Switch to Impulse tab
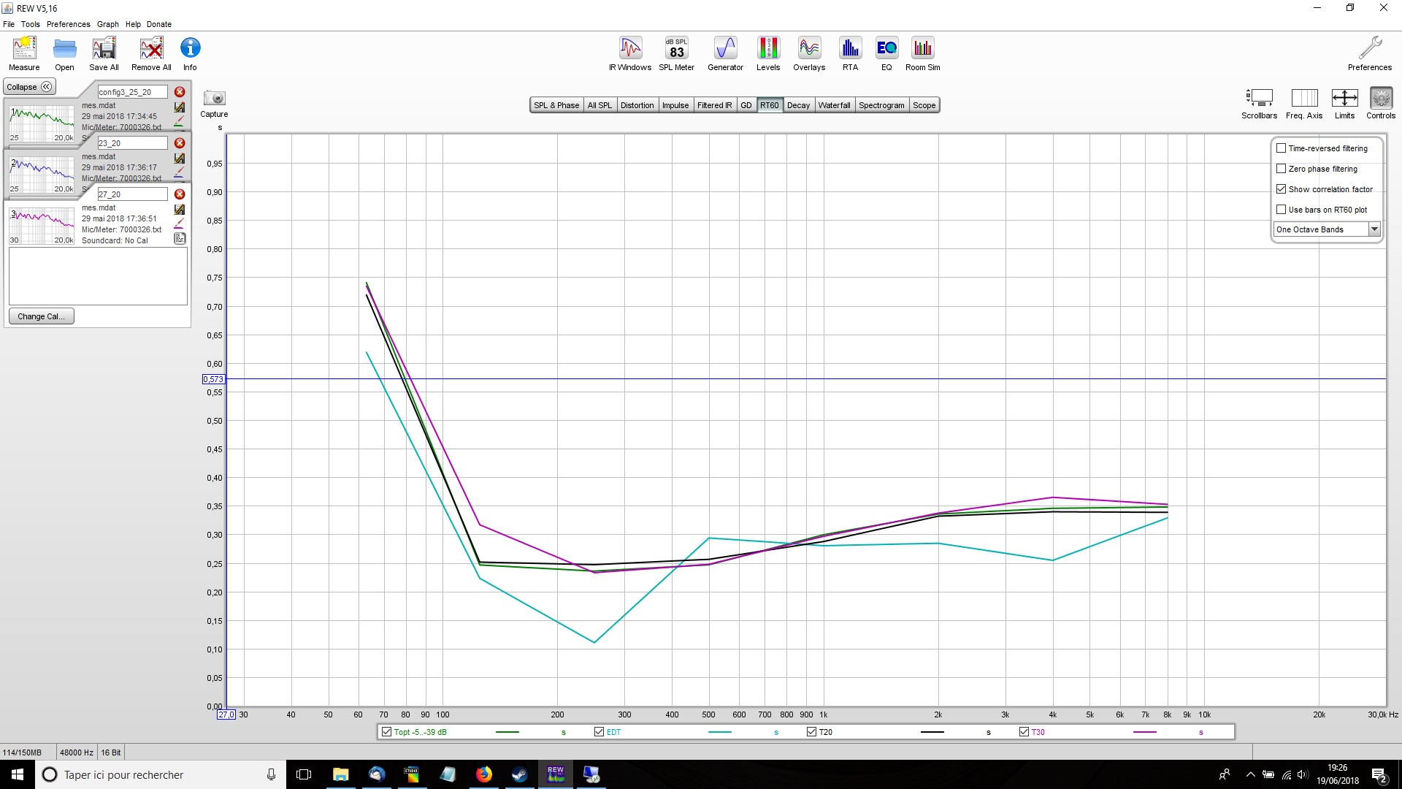The height and width of the screenshot is (789, 1402). coord(675,105)
